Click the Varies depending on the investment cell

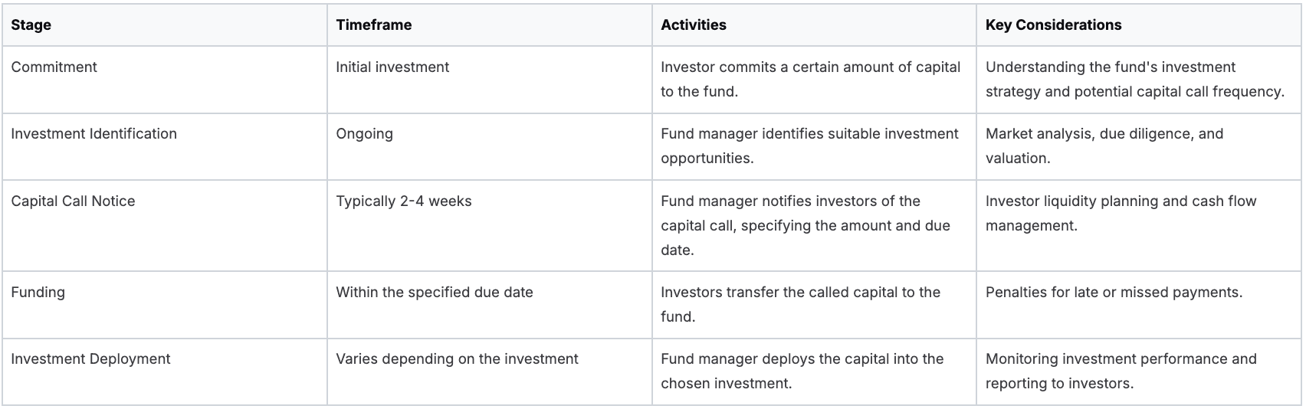coord(457,359)
